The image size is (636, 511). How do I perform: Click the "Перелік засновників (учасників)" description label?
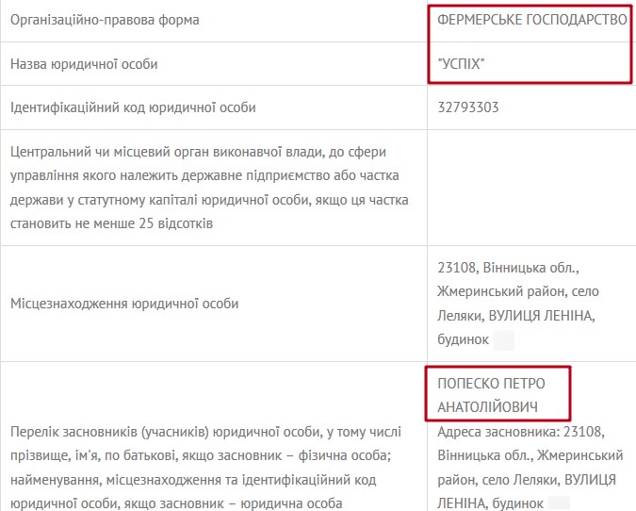click(x=205, y=432)
